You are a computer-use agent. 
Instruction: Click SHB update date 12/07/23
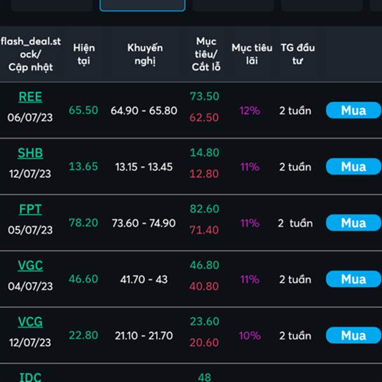point(30,174)
